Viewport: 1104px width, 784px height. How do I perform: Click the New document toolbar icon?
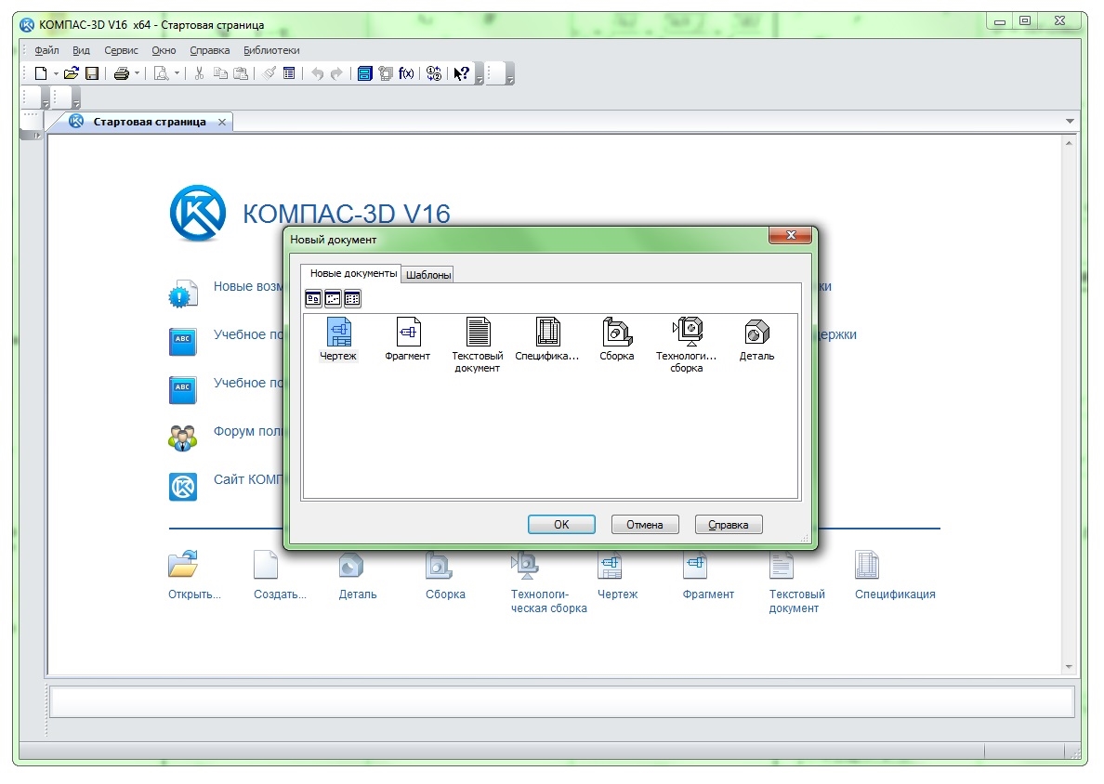point(41,73)
